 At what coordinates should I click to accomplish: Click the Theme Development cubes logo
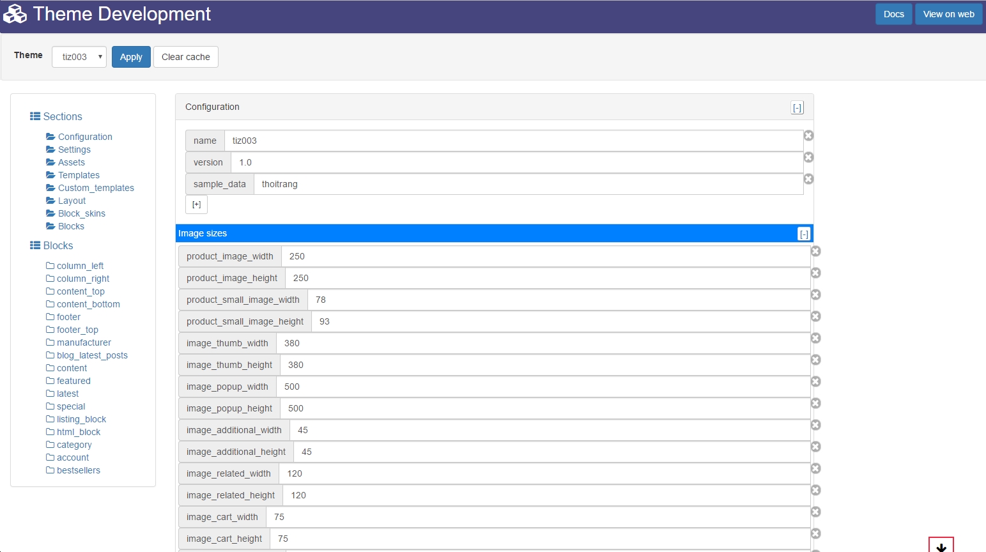click(15, 14)
